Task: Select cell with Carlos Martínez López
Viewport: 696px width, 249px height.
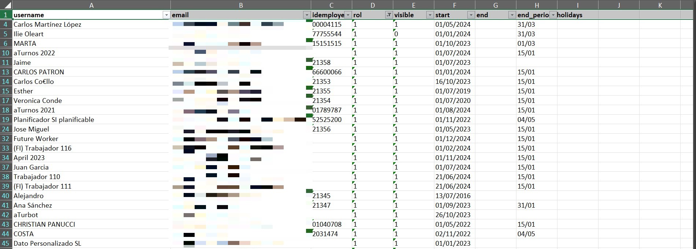Action: [x=91, y=25]
